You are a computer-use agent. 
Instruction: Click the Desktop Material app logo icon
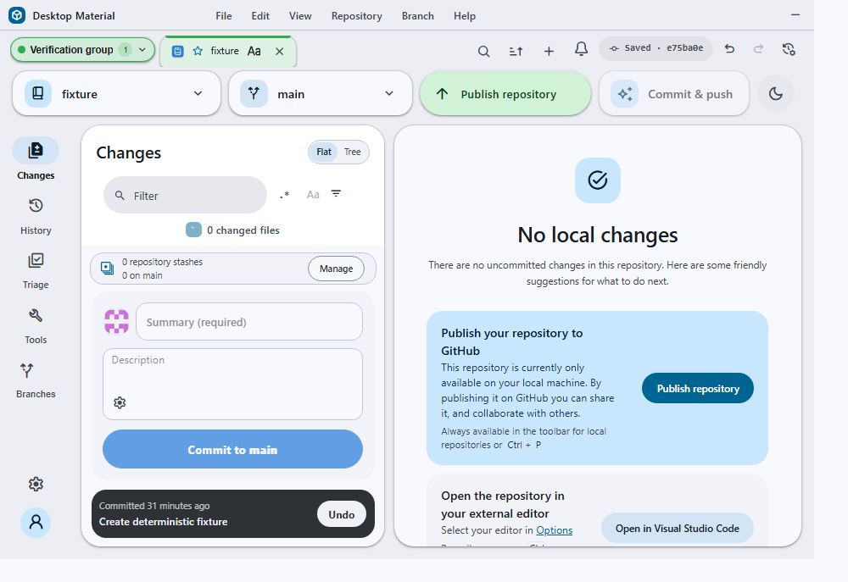[x=17, y=15]
